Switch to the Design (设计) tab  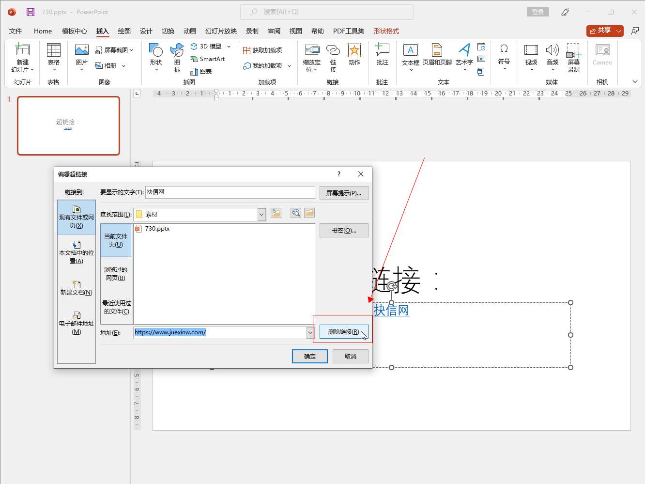pos(146,31)
